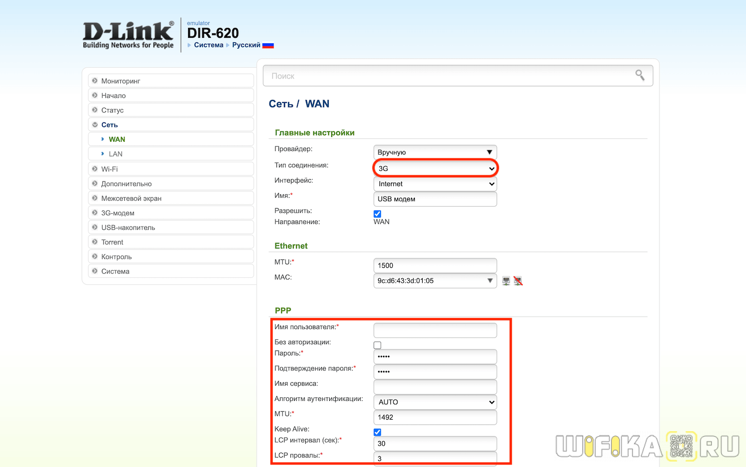Select WAN in the sidebar
746x467 pixels.
point(171,139)
